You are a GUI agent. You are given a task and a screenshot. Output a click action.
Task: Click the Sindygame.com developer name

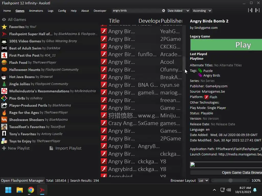[x=206, y=28]
